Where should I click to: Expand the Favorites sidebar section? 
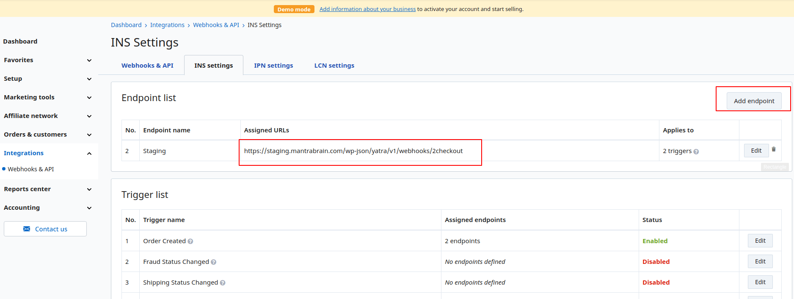point(89,60)
